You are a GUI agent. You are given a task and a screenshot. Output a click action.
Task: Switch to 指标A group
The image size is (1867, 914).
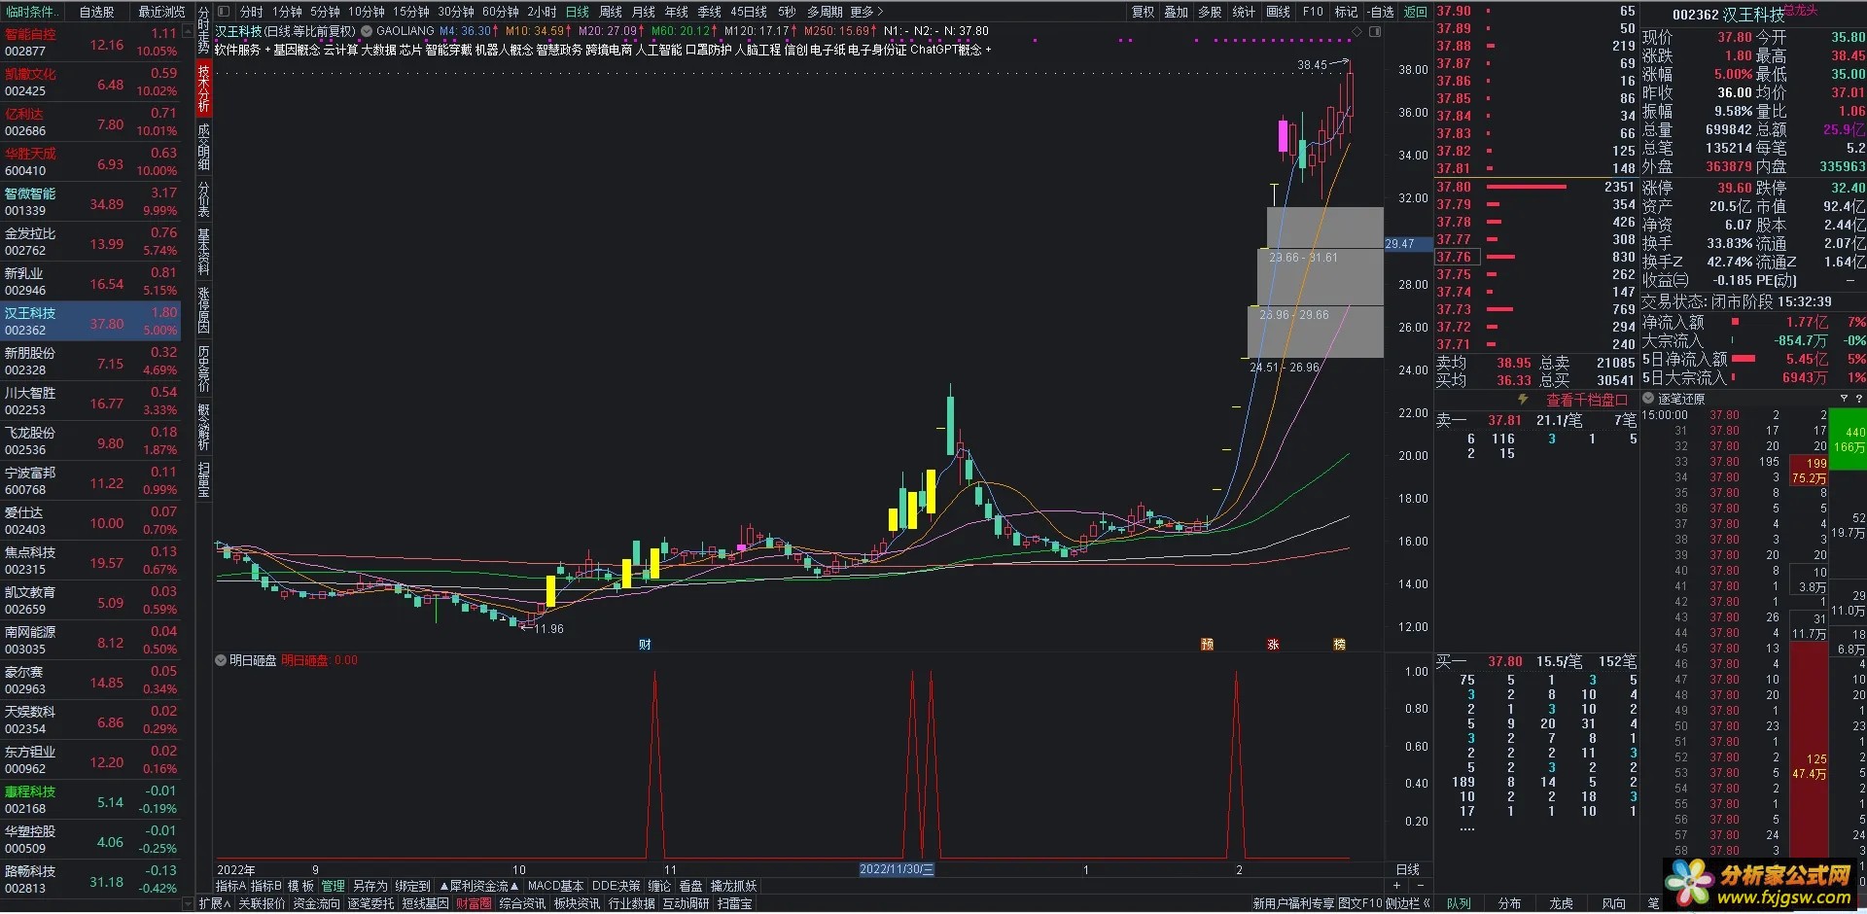(230, 886)
